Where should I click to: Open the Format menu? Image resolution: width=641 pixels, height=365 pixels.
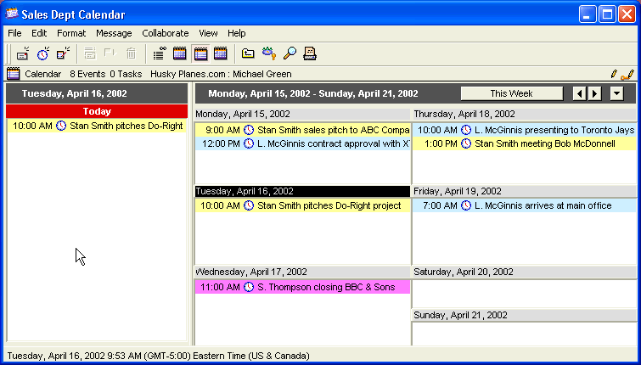(x=71, y=33)
